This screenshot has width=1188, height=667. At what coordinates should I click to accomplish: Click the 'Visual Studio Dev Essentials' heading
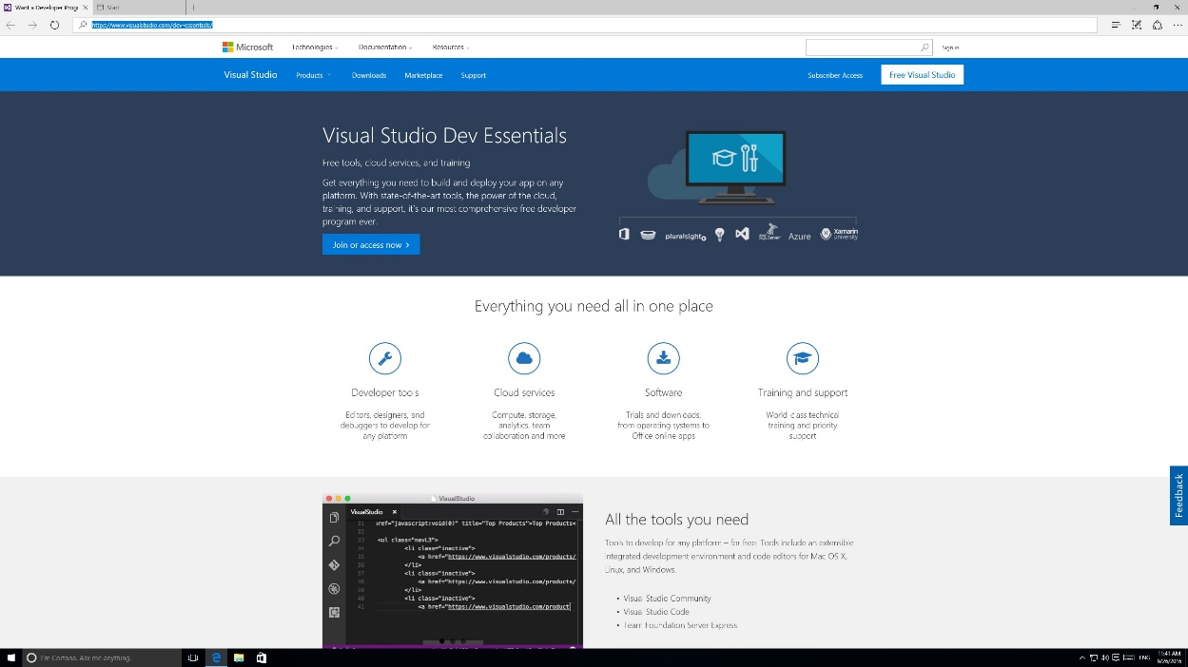pos(444,136)
